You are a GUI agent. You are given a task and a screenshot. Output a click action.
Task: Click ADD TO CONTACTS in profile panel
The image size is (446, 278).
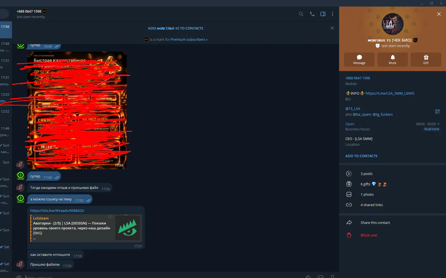[361, 156]
